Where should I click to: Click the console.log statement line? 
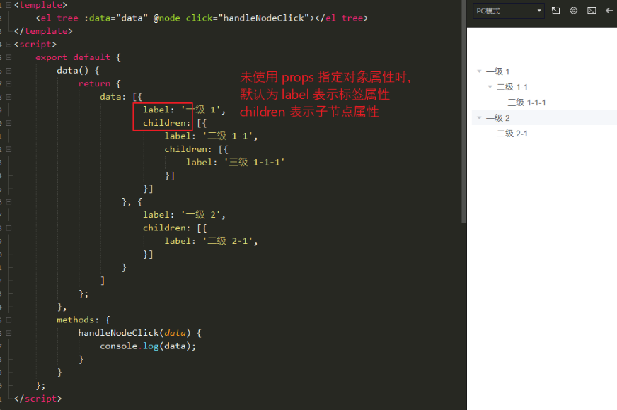131,346
